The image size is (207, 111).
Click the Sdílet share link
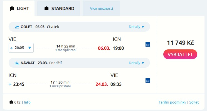[x=194, y=102]
